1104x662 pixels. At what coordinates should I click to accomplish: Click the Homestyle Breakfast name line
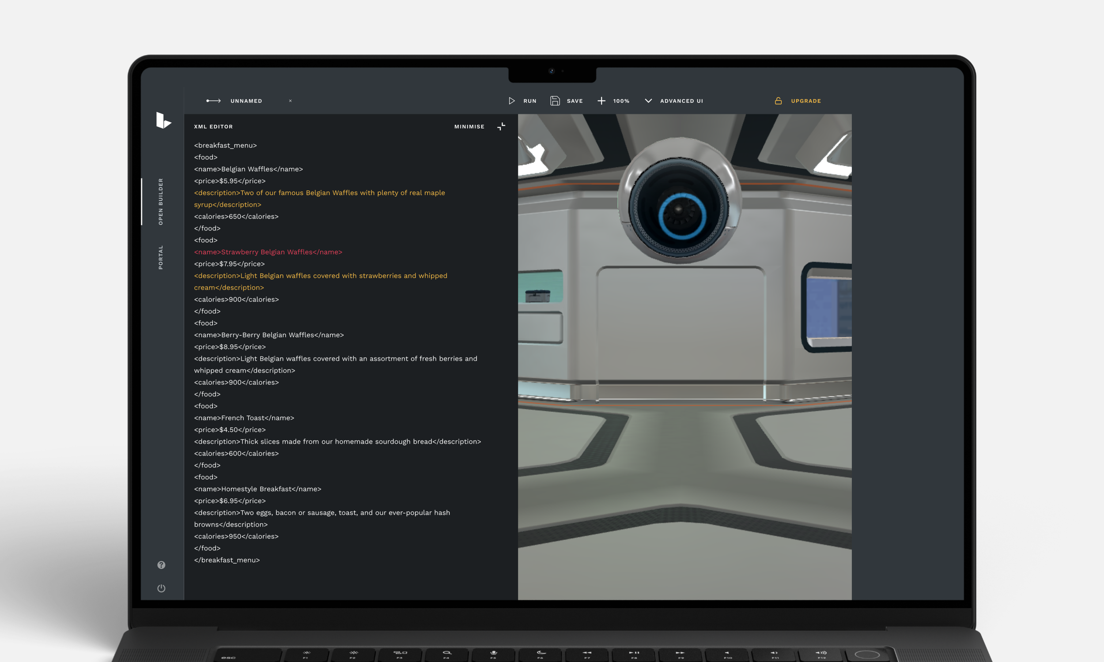pos(257,489)
